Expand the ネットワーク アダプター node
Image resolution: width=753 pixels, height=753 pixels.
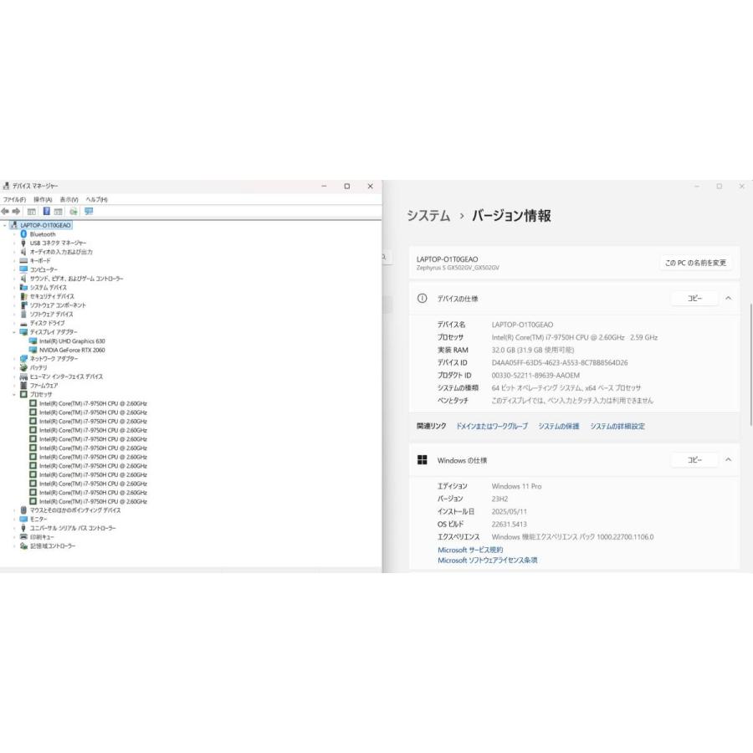tap(14, 359)
